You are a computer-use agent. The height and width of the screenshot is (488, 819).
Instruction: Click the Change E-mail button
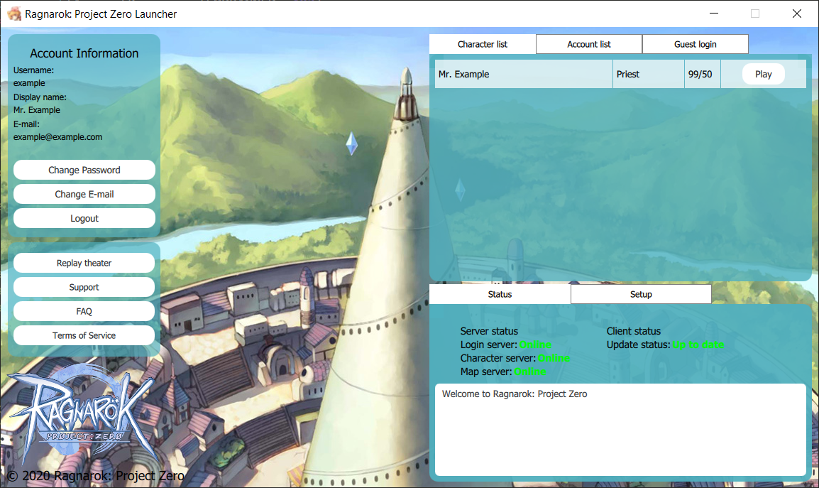[x=84, y=194]
